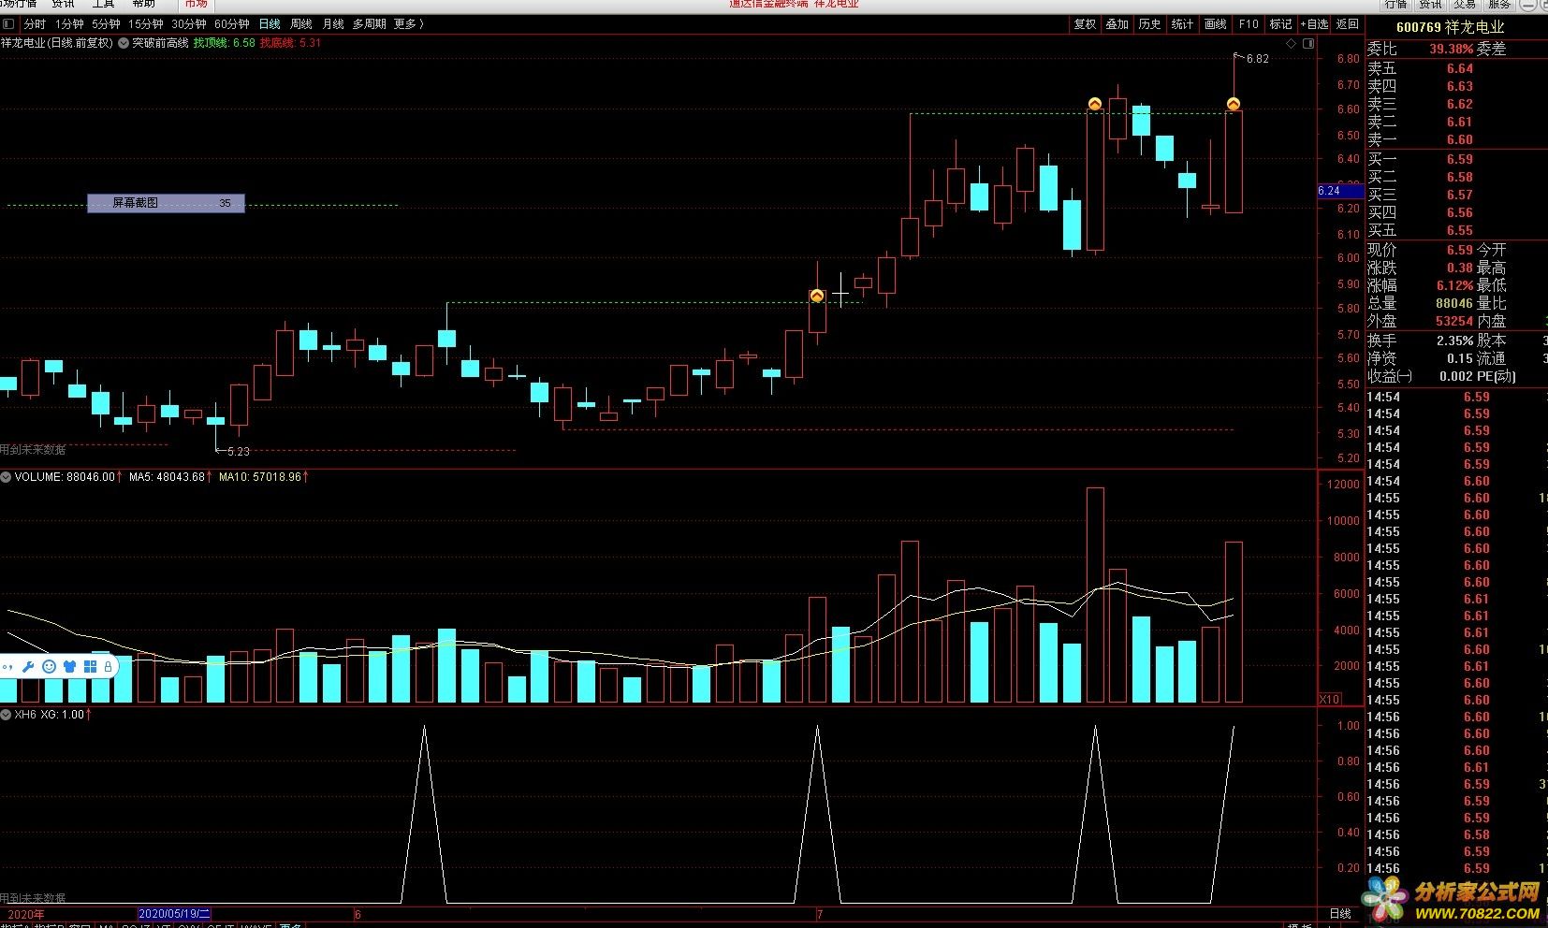
Task: Click the X10 volume scale label
Action: click(1329, 700)
